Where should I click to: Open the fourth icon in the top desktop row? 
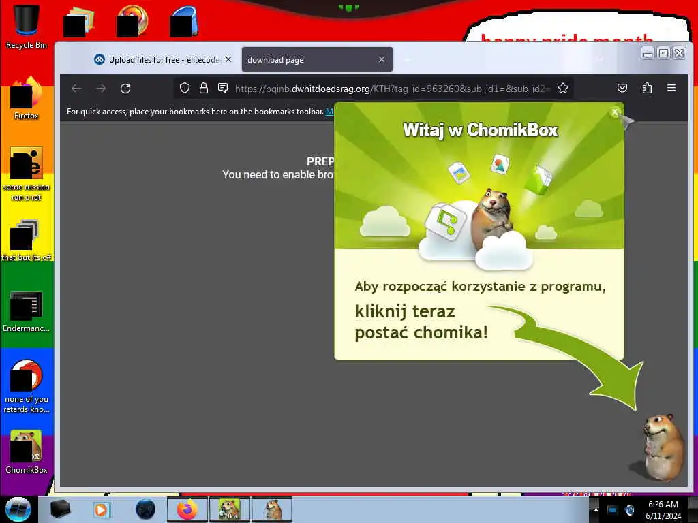point(184,21)
